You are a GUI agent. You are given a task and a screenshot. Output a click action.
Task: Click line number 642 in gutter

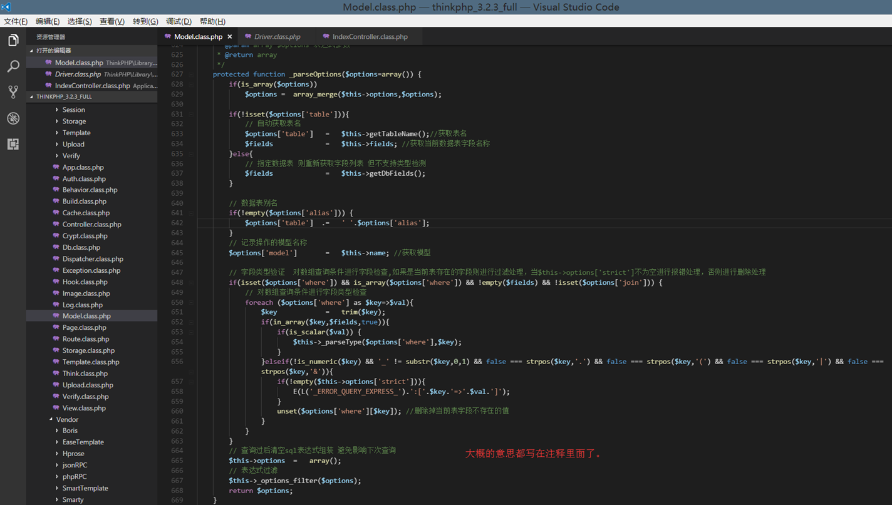(177, 223)
